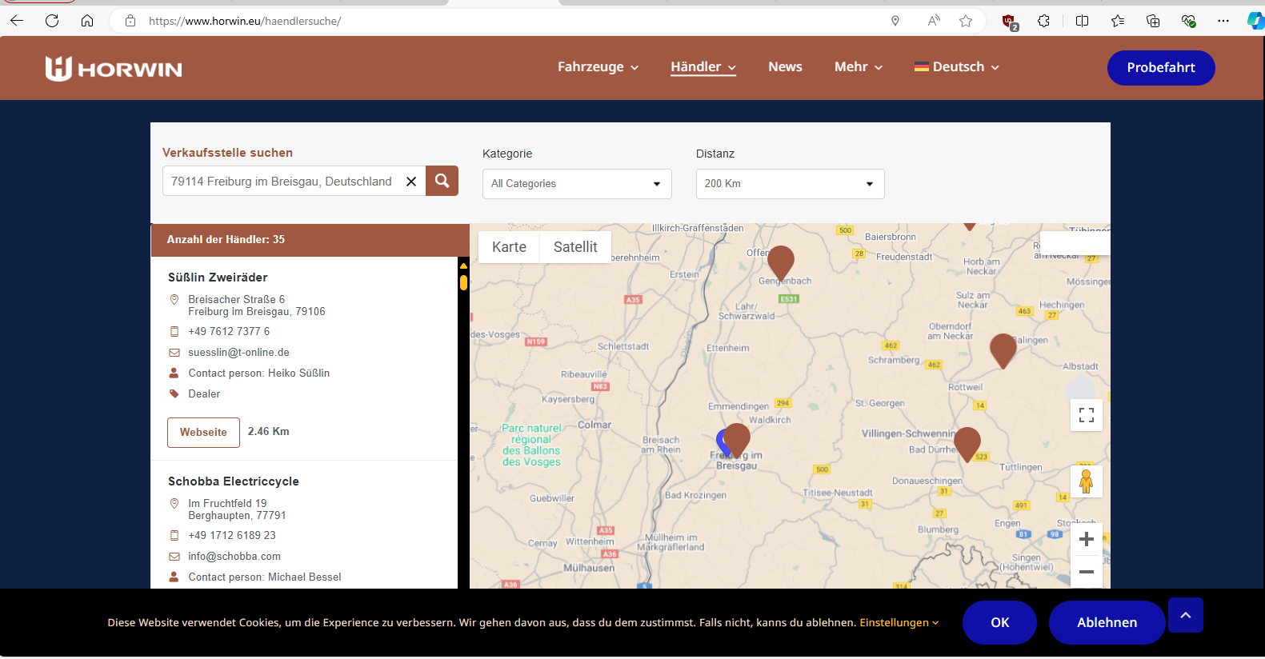Switch map to Satellit view

pos(575,247)
